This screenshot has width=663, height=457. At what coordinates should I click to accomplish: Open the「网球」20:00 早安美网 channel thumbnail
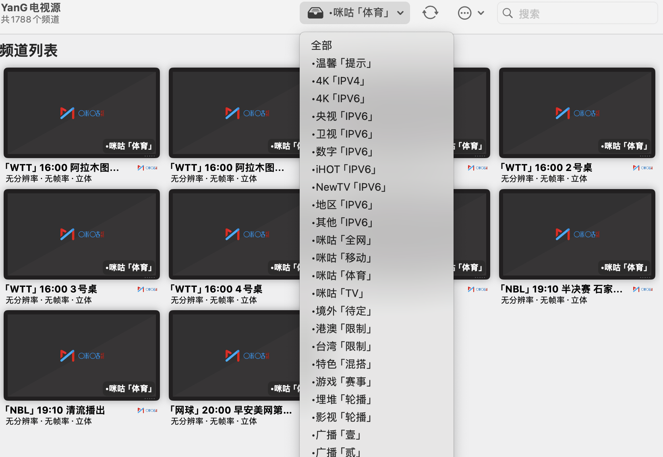234,356
